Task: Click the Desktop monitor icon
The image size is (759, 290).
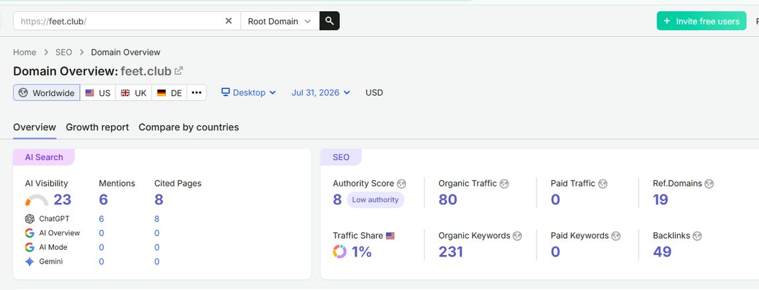Action: [x=226, y=92]
